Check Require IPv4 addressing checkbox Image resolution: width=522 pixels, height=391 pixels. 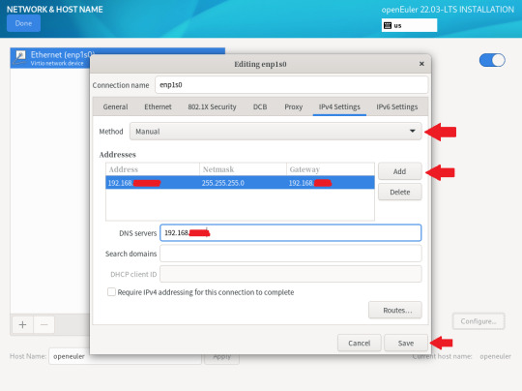pos(111,292)
